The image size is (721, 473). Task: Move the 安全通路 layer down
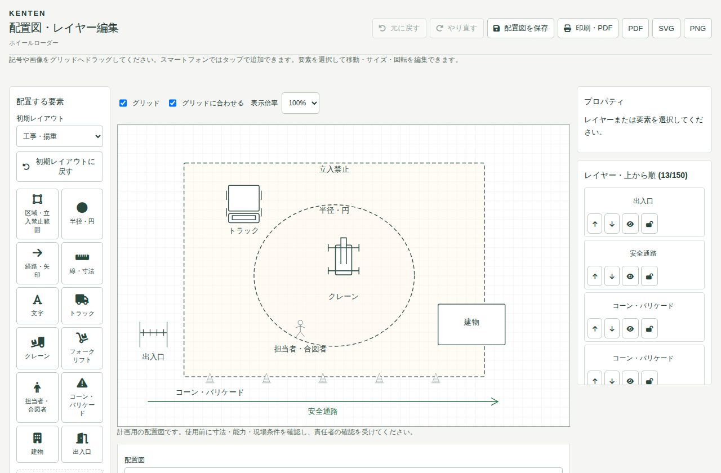(x=612, y=276)
